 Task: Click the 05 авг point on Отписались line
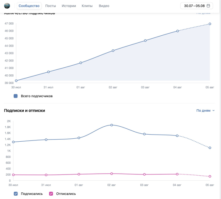(210, 176)
